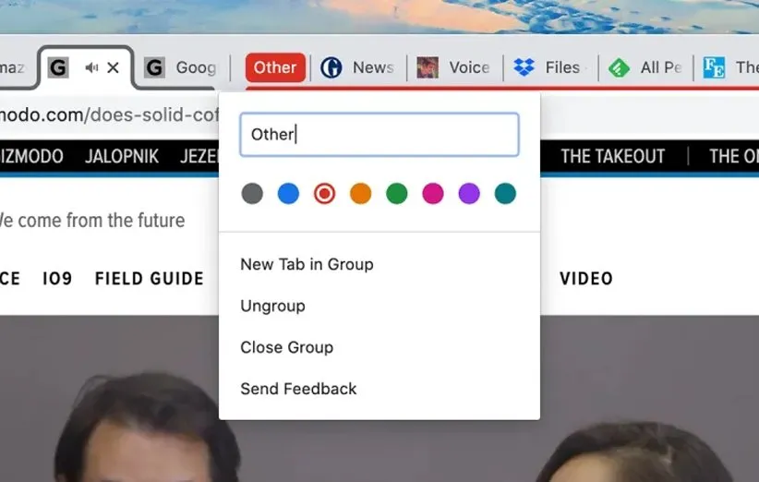Pick the green group color
The width and height of the screenshot is (759, 482).
tap(396, 194)
